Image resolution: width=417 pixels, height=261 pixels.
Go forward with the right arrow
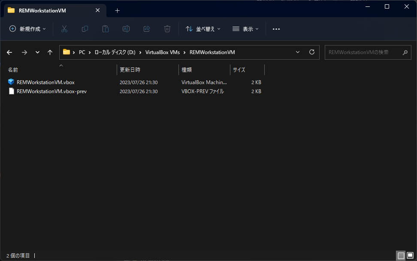coord(24,52)
